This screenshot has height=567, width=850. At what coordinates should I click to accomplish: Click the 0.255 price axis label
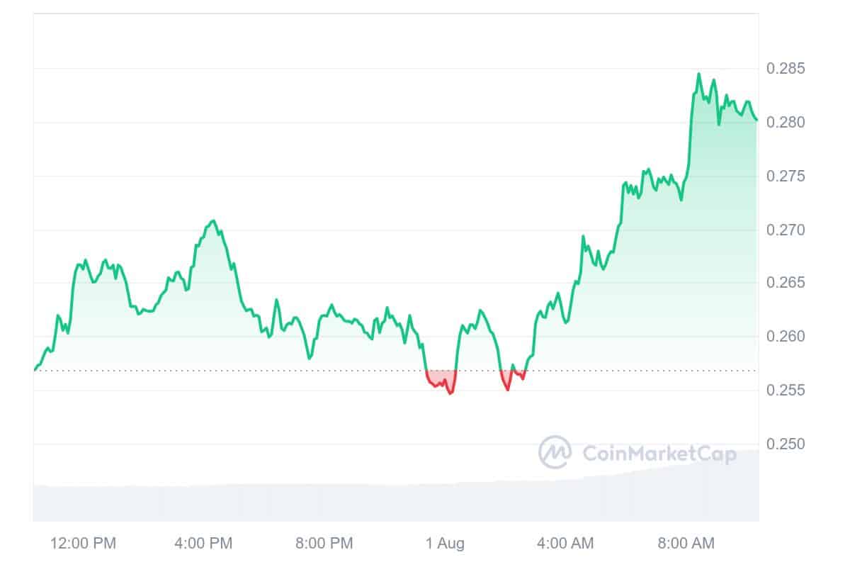[x=786, y=391]
